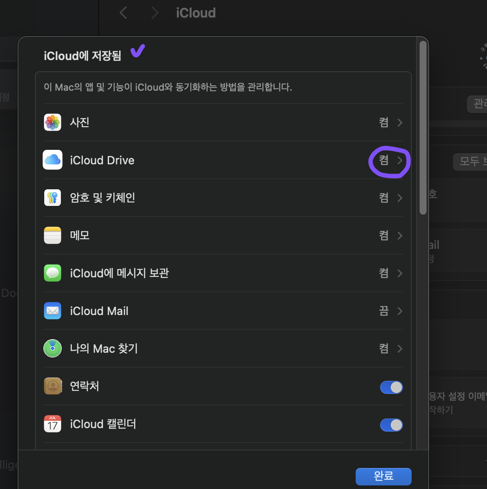The image size is (487, 489).
Task: Click the 켬 status in the 사진 row
Action: pyautogui.click(x=384, y=122)
